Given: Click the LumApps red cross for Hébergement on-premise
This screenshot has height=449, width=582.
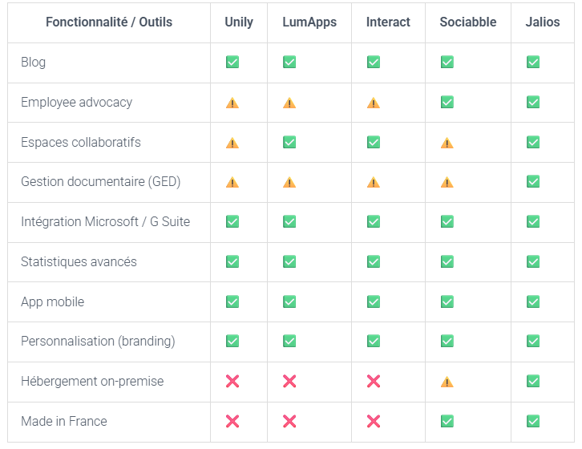Looking at the screenshot, I should (x=289, y=381).
